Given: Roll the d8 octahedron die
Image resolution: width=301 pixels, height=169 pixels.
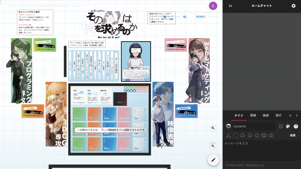Looking at the screenshot, I should [x=243, y=135].
